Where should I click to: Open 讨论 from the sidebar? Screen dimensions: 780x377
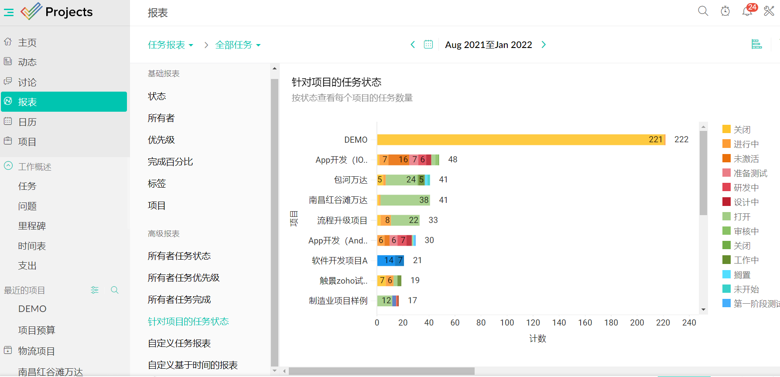[x=27, y=82]
